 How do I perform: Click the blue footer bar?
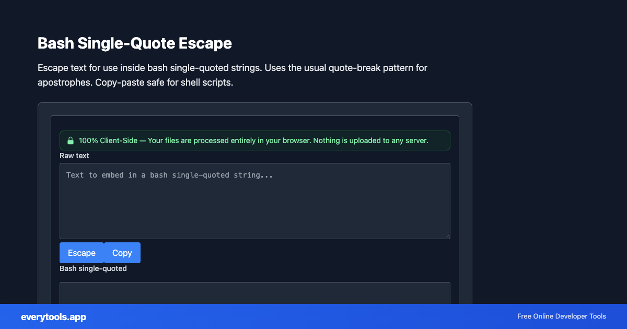(x=313, y=317)
